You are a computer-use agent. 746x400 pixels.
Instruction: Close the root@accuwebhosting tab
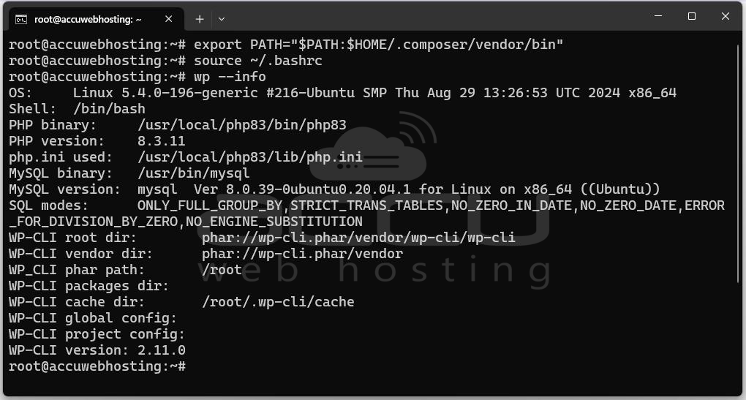[168, 19]
